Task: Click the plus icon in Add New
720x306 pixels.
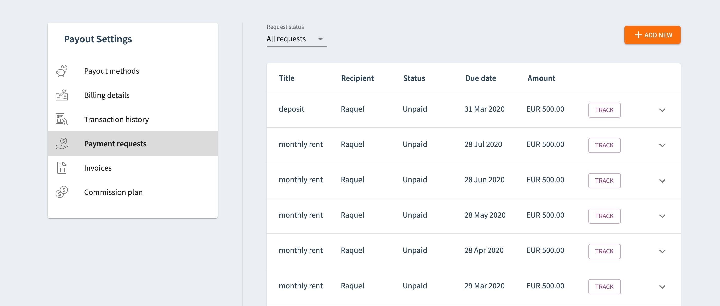Action: pyautogui.click(x=638, y=35)
